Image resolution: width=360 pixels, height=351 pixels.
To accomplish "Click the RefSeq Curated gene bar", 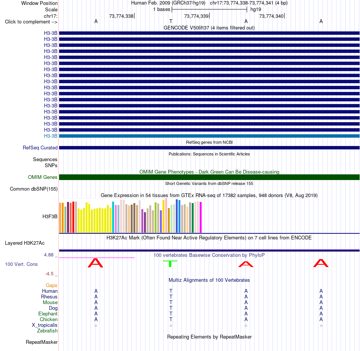I will pyautogui.click(x=209, y=148).
